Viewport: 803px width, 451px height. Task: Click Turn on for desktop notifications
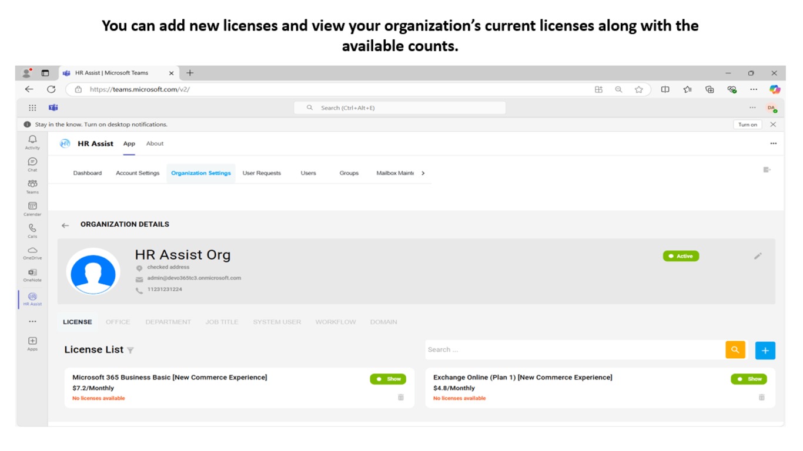pos(747,124)
